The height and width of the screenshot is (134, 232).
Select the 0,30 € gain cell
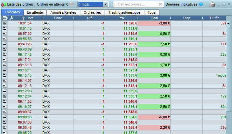[x=154, y=54]
